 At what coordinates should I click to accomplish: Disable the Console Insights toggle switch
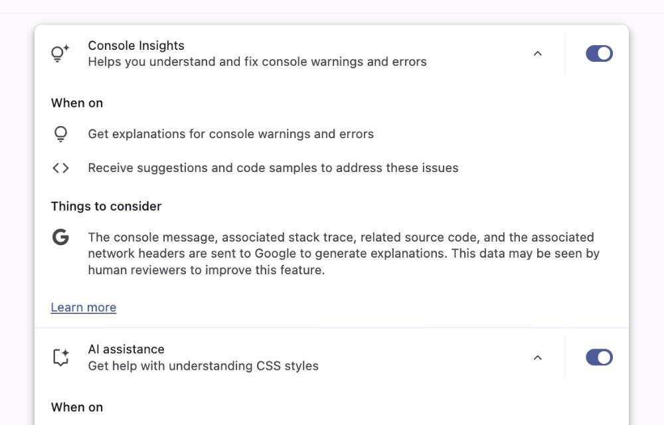point(599,53)
